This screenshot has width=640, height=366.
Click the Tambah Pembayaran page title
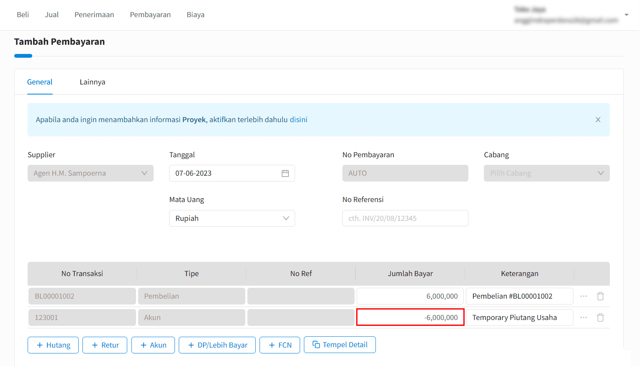(x=59, y=42)
